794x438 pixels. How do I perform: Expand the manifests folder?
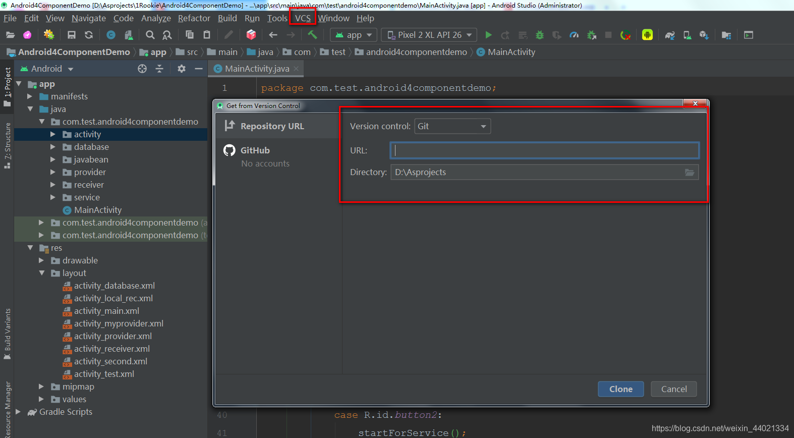click(30, 96)
